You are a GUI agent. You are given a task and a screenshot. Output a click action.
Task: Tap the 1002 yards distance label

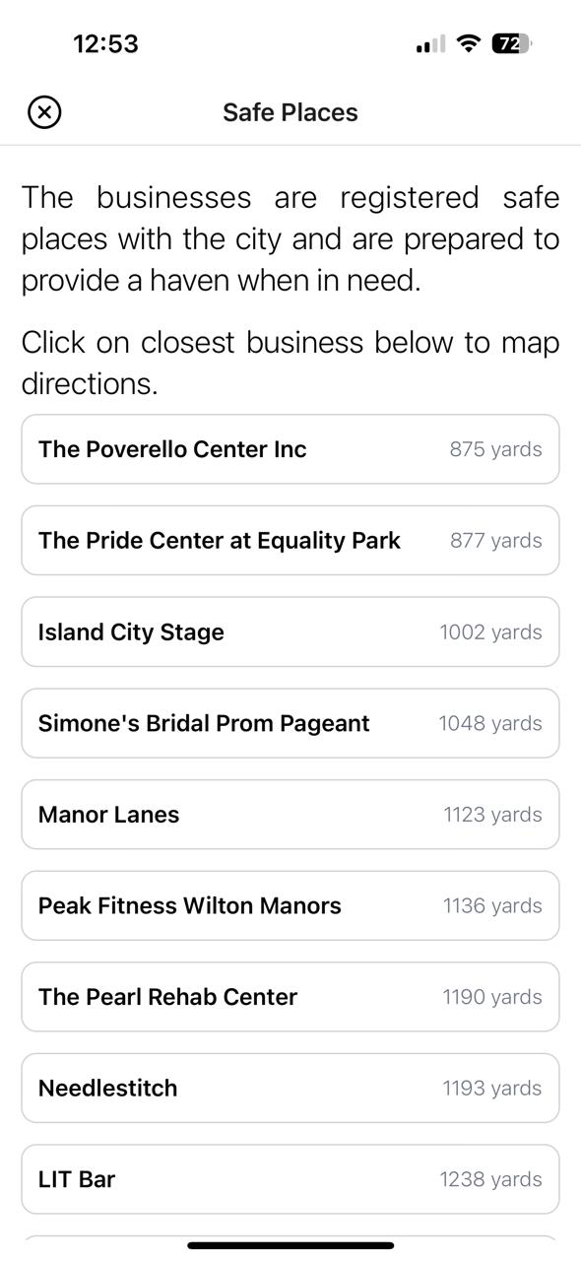tap(490, 631)
